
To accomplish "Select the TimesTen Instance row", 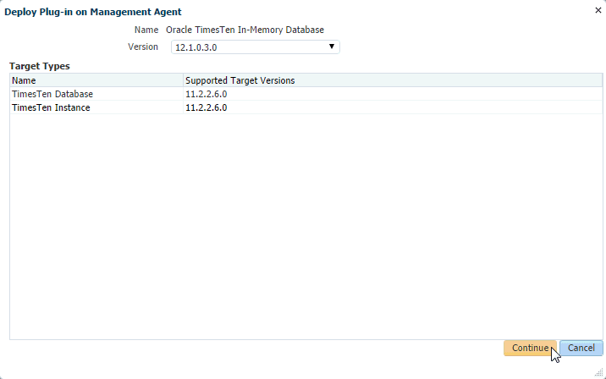I will (306, 107).
